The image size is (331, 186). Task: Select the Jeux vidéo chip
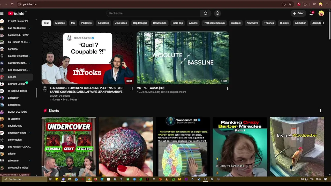point(121,23)
